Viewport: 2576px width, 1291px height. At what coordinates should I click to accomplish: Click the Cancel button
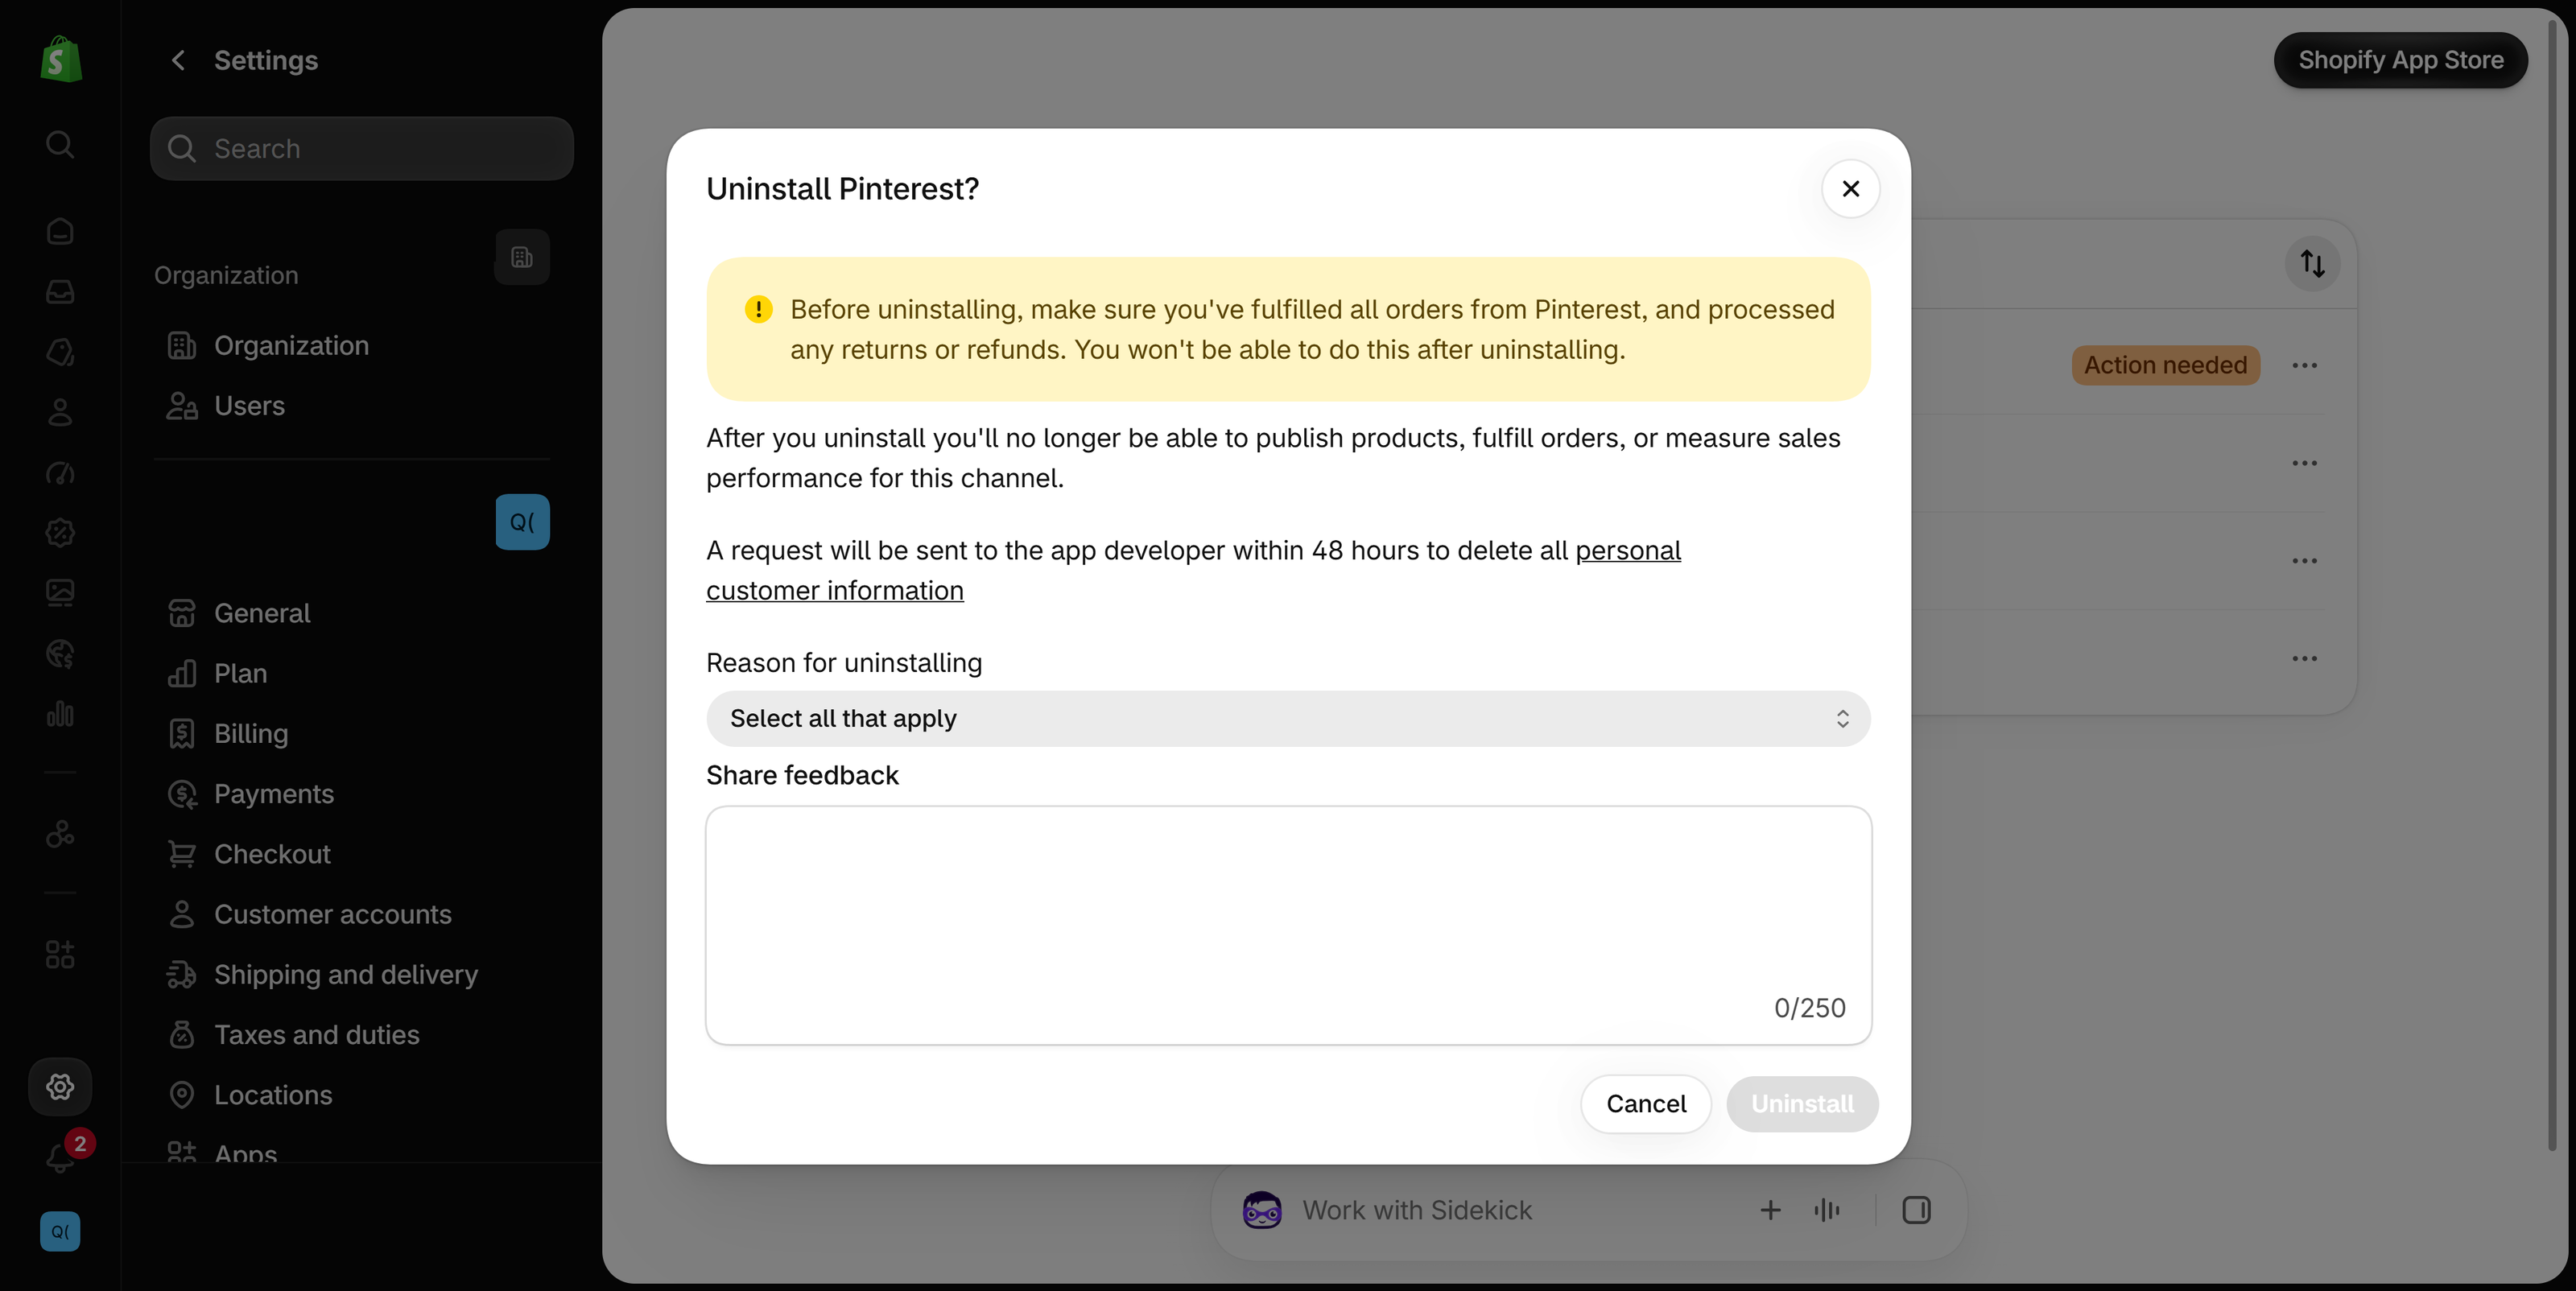[1646, 1103]
